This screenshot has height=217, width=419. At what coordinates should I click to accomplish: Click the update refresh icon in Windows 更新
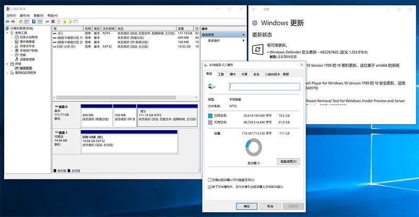tap(258, 49)
